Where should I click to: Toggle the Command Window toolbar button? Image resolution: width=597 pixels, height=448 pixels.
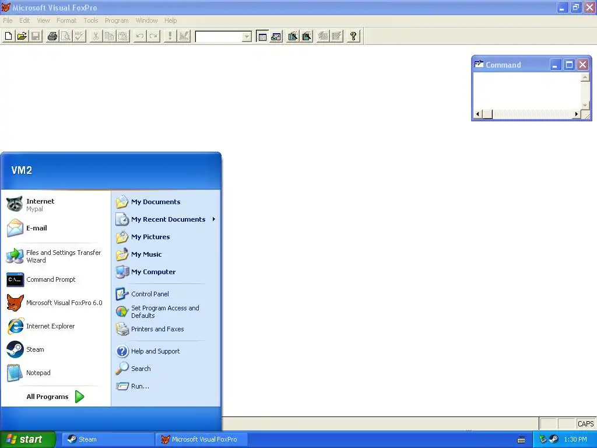pos(262,36)
